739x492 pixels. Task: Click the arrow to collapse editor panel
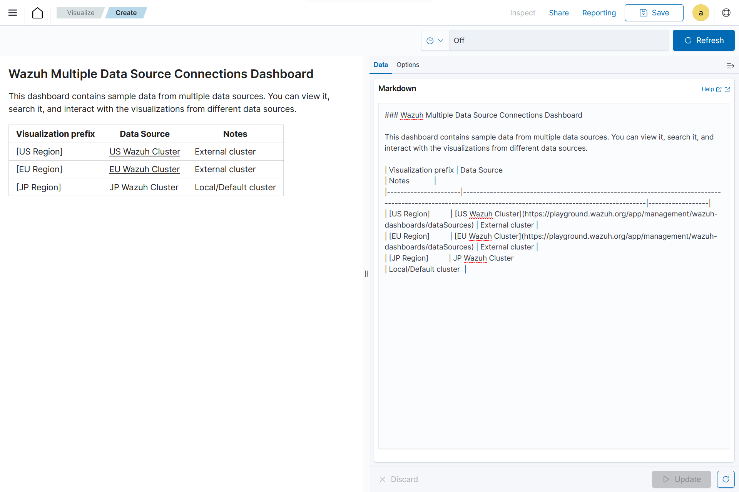click(731, 65)
